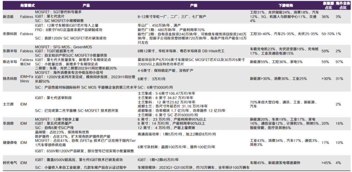Click the >45% value for 时代电气

click(x=326, y=163)
